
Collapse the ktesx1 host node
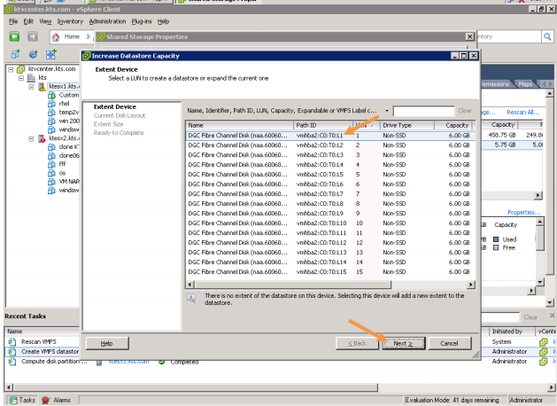click(32, 86)
